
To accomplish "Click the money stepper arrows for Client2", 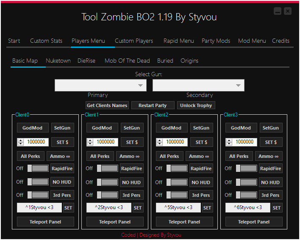I will [x=159, y=142].
